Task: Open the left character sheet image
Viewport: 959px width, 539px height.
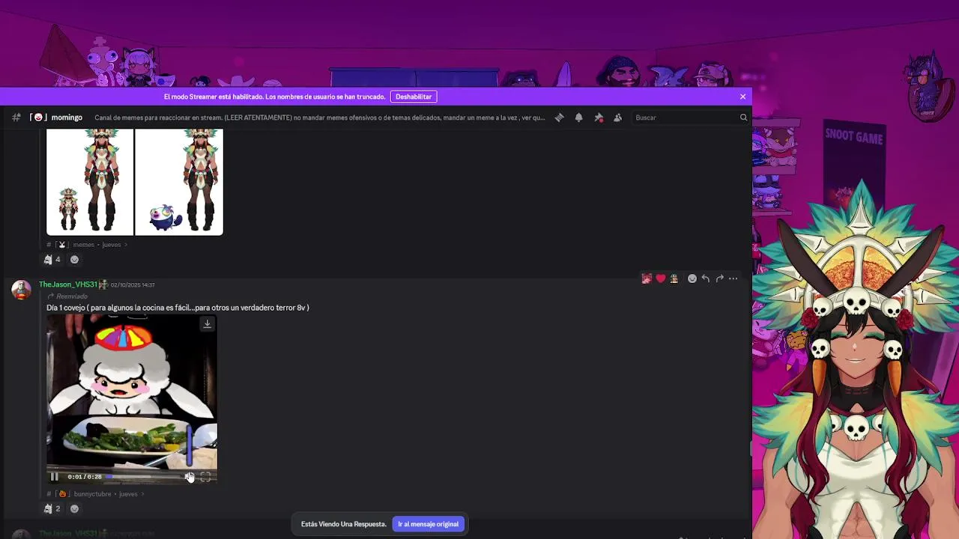Action: coord(90,182)
